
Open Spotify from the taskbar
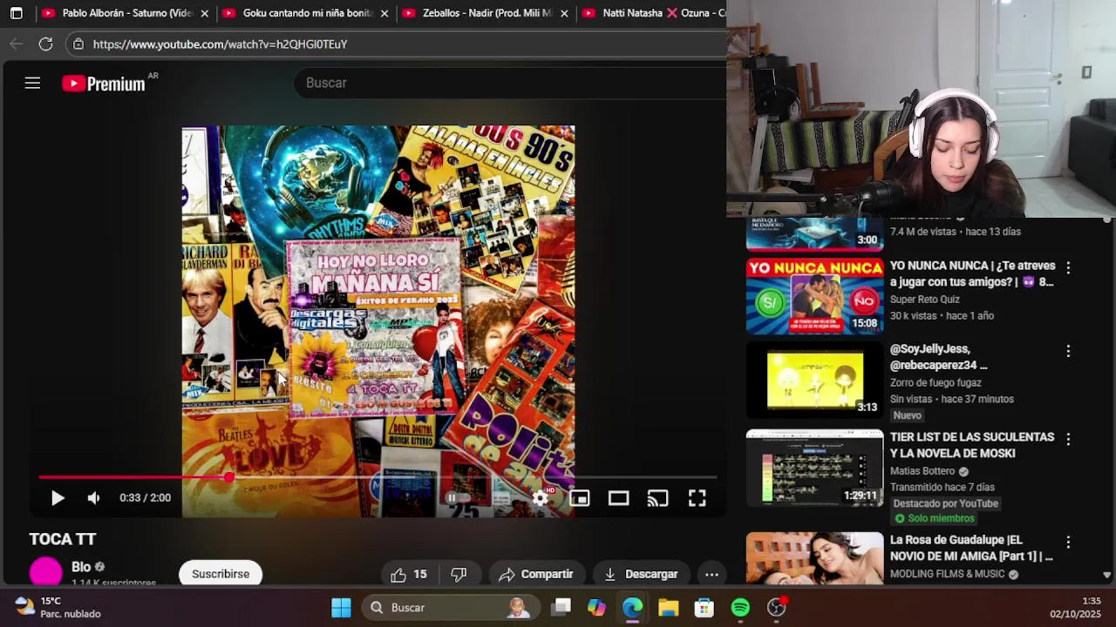(x=740, y=608)
